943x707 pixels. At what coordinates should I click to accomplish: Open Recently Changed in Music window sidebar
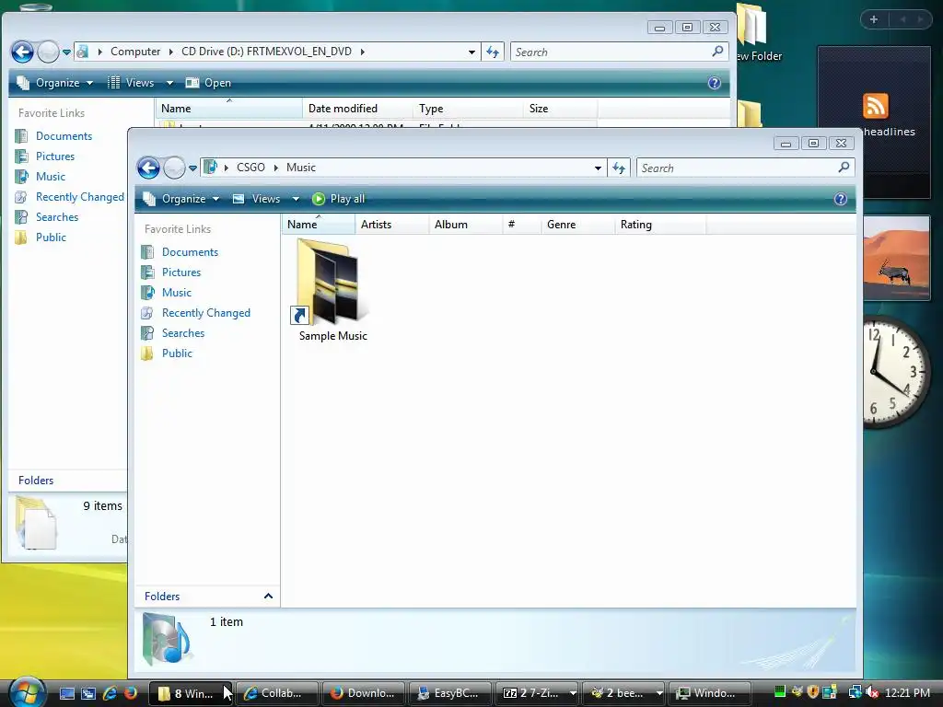(205, 313)
